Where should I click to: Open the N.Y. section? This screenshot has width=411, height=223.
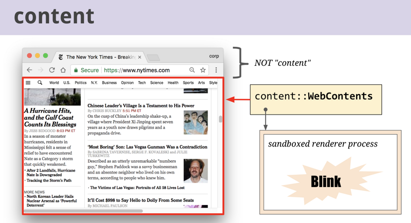tap(94, 83)
